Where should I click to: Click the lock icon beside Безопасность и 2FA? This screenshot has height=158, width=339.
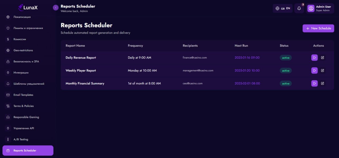[x=8, y=61]
